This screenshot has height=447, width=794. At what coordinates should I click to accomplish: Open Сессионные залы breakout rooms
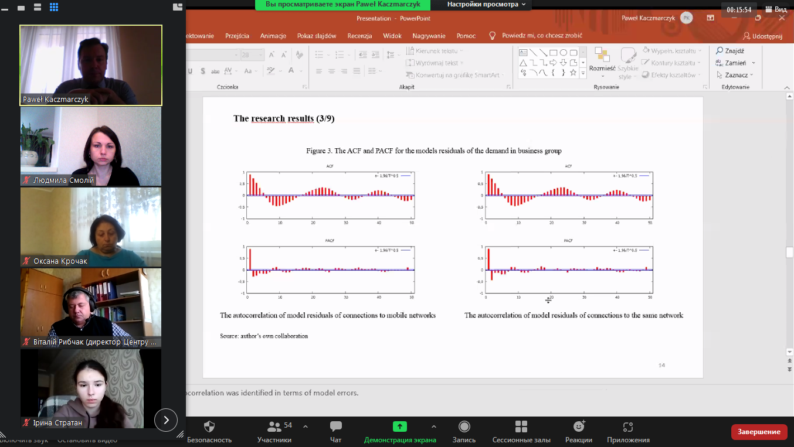coord(521,432)
